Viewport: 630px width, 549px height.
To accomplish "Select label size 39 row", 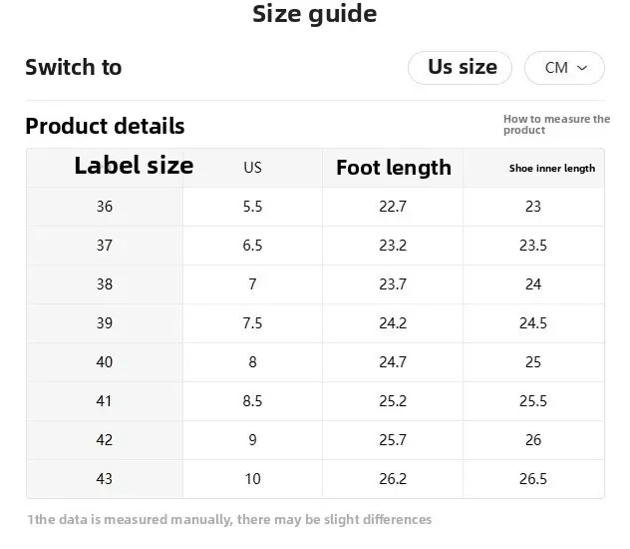I will point(105,323).
